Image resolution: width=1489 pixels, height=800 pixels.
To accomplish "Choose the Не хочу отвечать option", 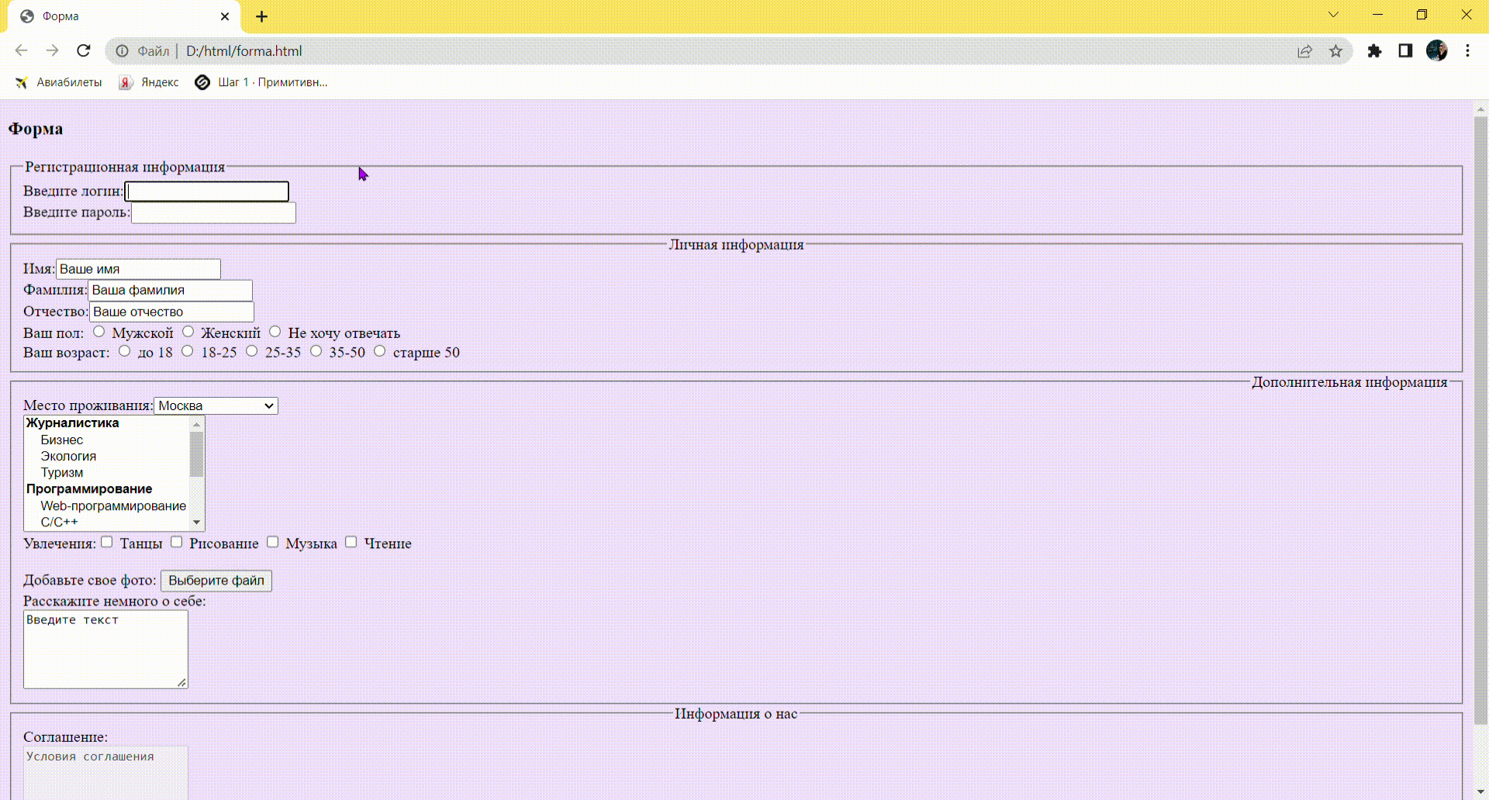I will (x=275, y=332).
